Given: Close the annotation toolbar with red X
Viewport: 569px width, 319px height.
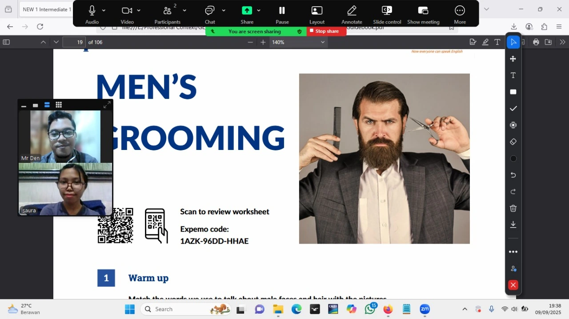Looking at the screenshot, I should coord(513,285).
